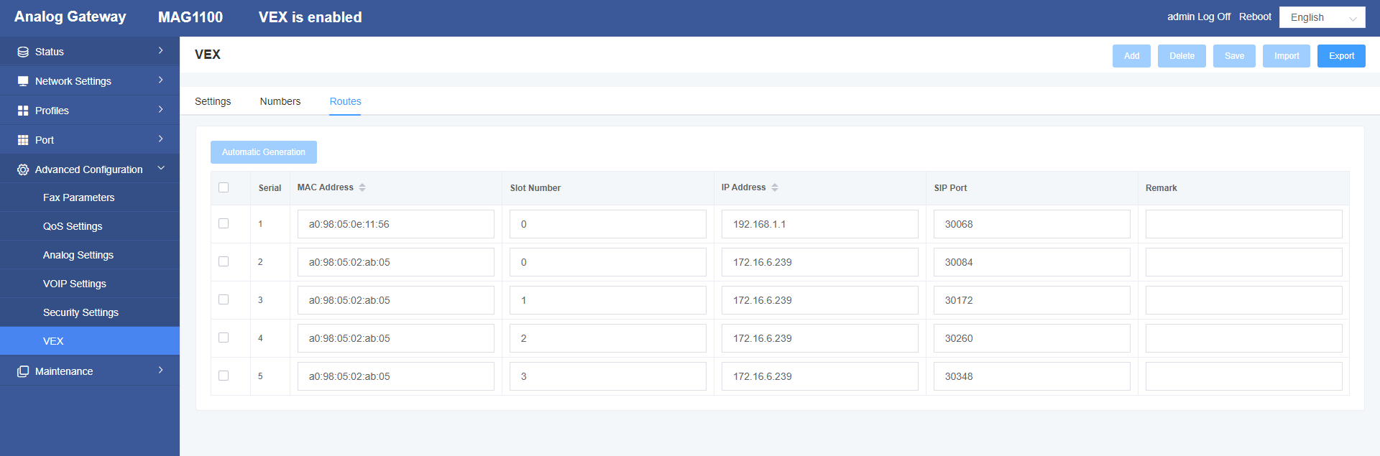
Task: Select the Routes tab
Action: 346,101
